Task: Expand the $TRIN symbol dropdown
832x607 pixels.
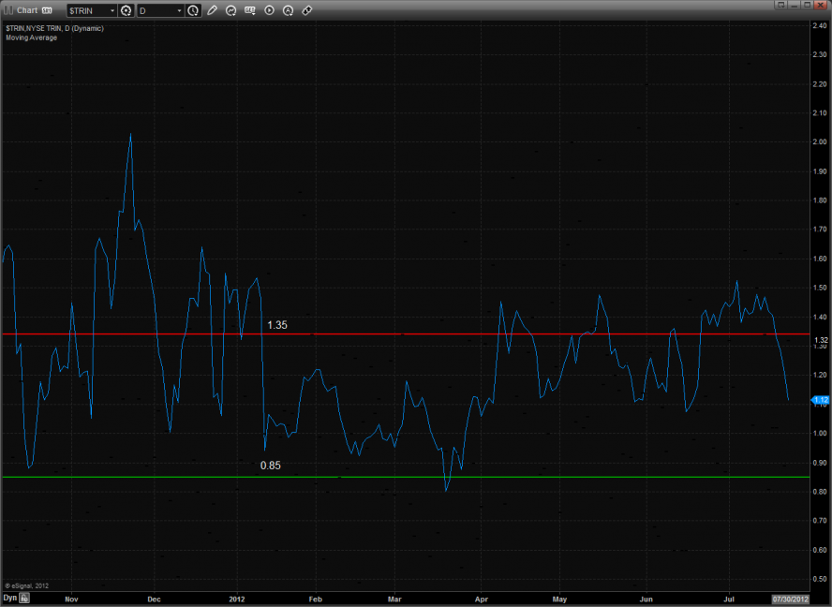Action: [x=112, y=10]
